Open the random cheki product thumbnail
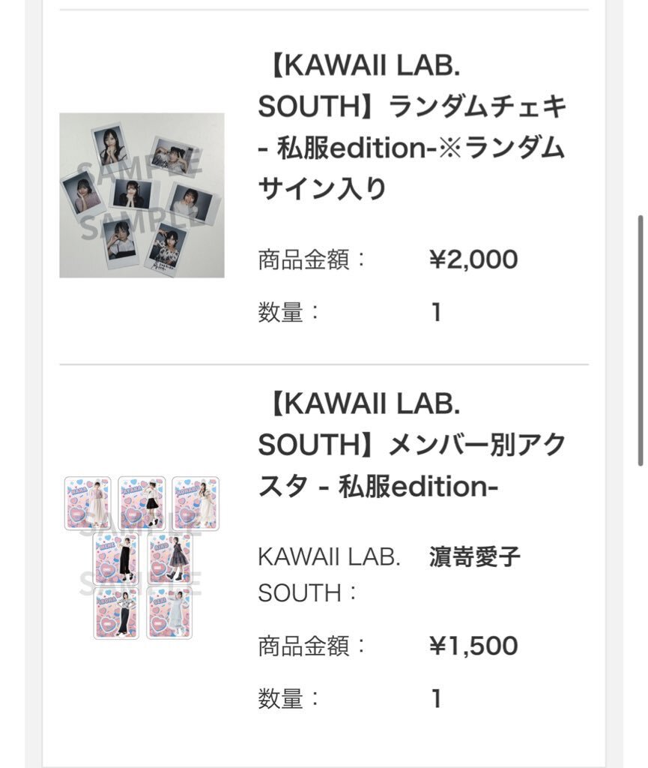This screenshot has height=768, width=648. pyautogui.click(x=142, y=195)
